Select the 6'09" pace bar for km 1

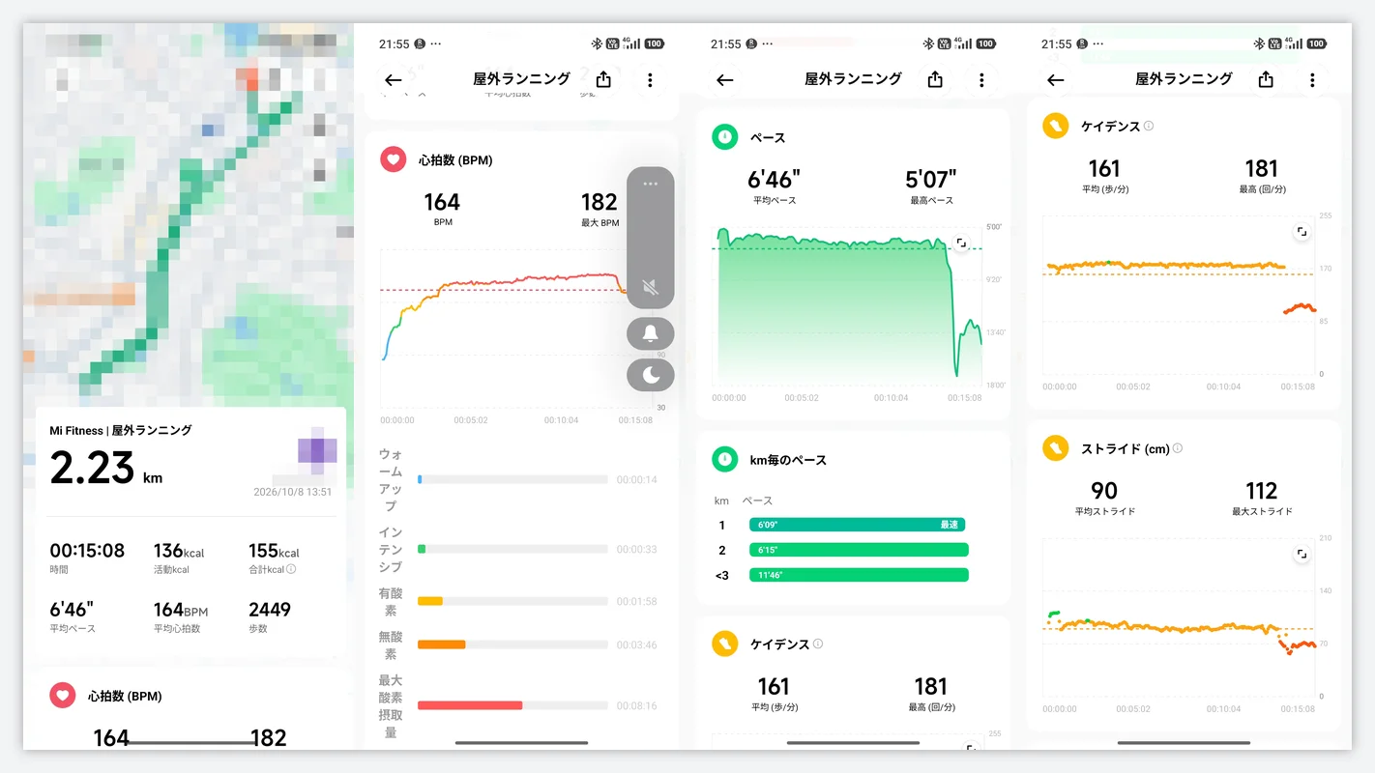point(857,525)
